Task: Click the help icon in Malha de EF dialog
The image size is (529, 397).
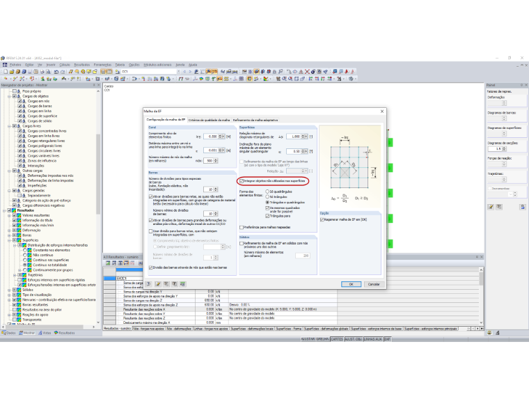Action: tap(149, 284)
